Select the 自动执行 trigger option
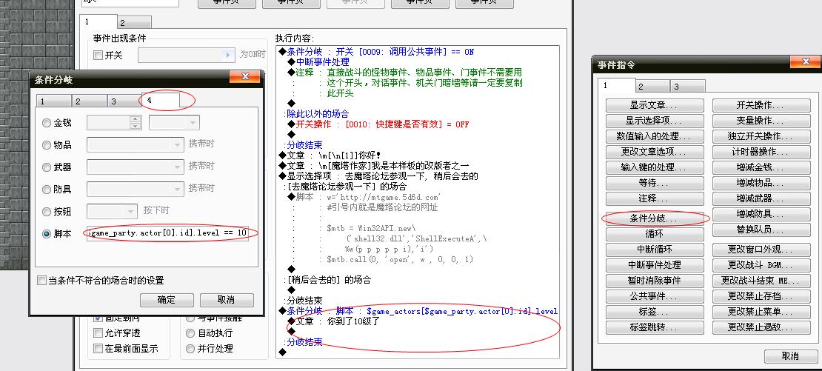The image size is (822, 371). [190, 332]
